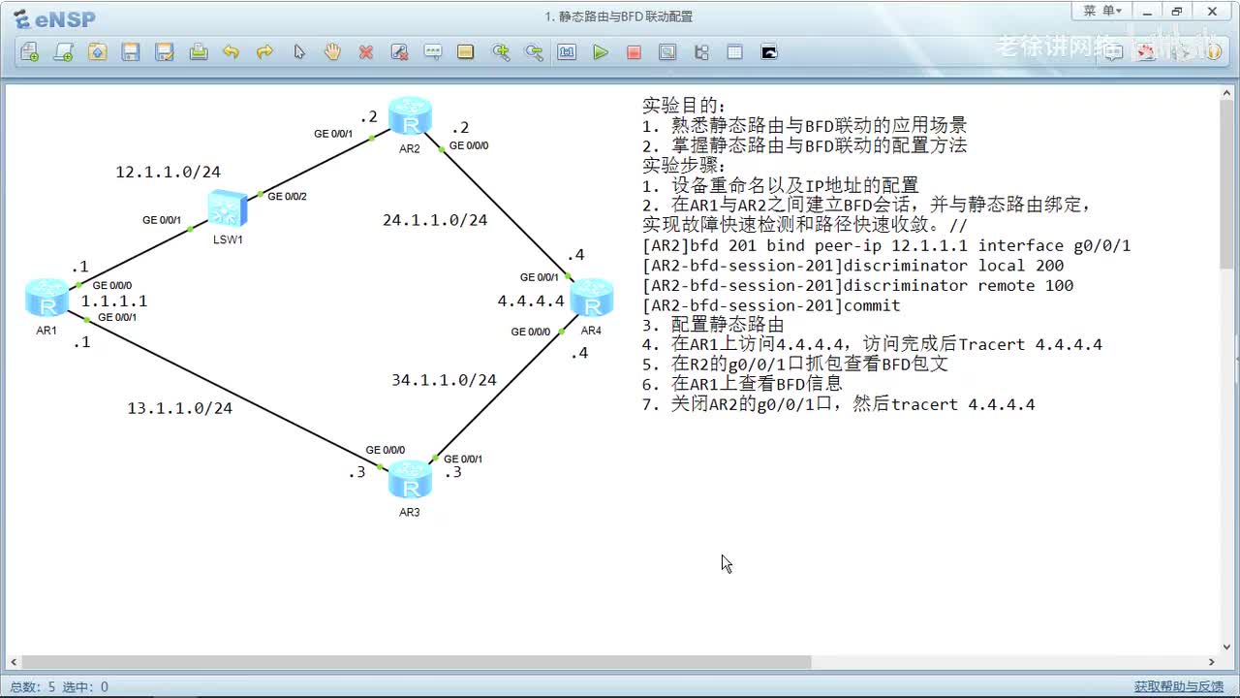The width and height of the screenshot is (1240, 698).
Task: Click the 获取帮助与反馈 link
Action: (1179, 686)
